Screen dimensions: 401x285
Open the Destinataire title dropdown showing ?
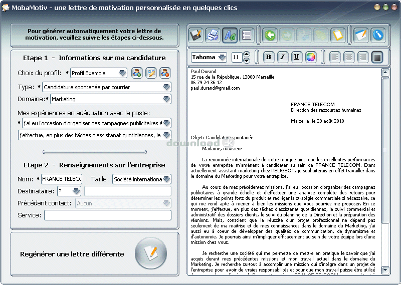click(x=69, y=191)
